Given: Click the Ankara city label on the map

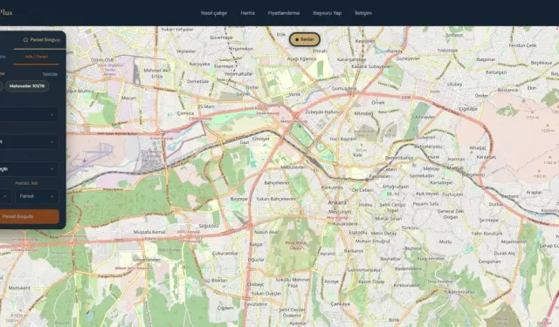Looking at the screenshot, I should [337, 202].
